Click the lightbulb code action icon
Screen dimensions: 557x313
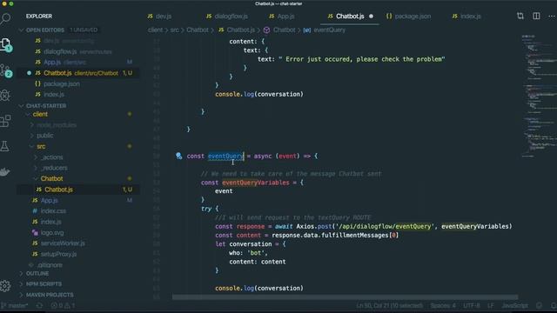(x=178, y=156)
